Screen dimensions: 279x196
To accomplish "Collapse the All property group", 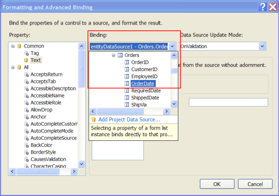I will (13, 67).
